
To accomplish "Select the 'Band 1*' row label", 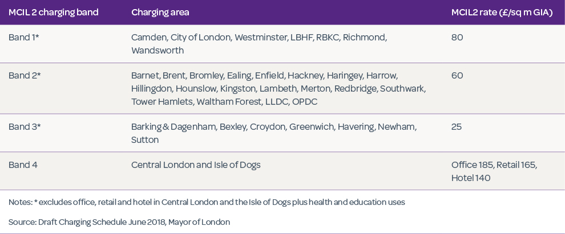I will coord(24,38).
